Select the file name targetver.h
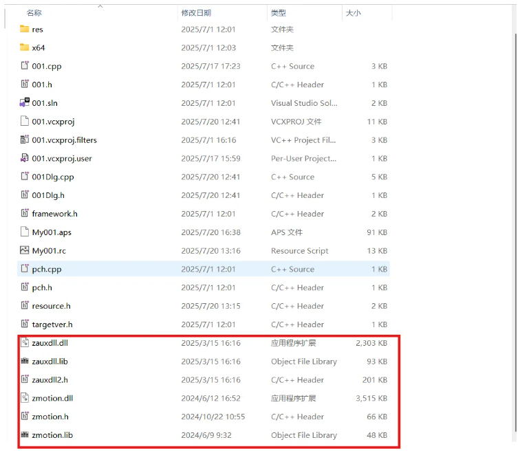The width and height of the screenshot is (520, 453). click(52, 324)
